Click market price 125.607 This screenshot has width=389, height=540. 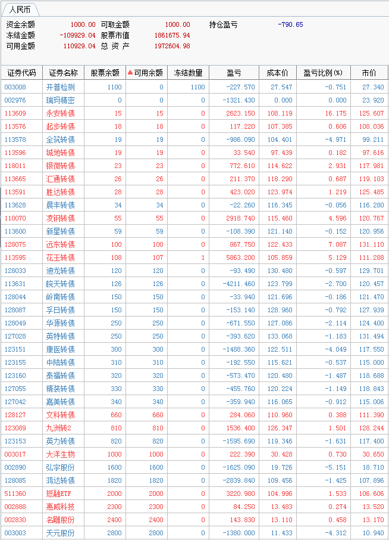(x=371, y=113)
